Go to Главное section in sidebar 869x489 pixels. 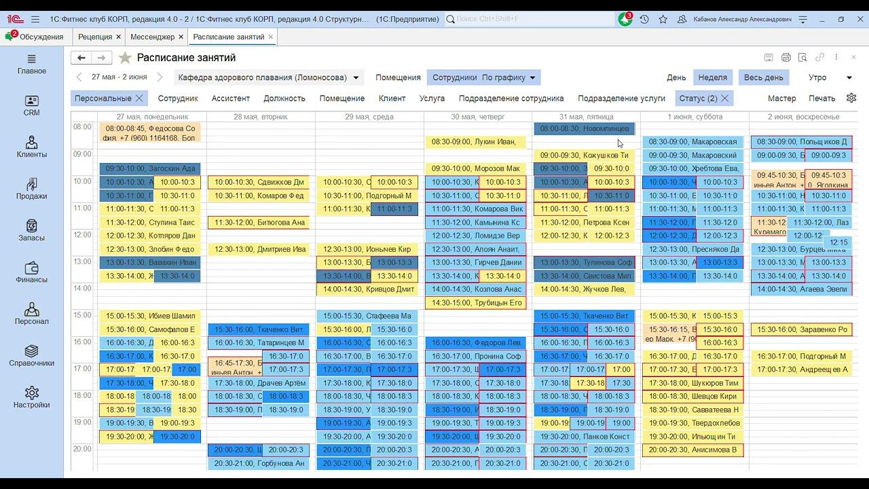pyautogui.click(x=32, y=65)
